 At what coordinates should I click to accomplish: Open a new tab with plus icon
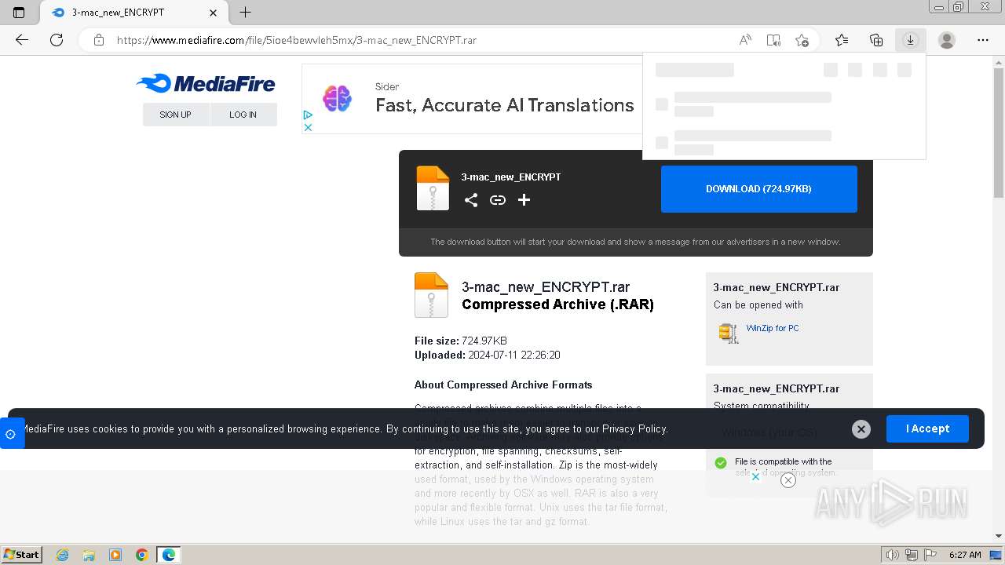click(245, 13)
